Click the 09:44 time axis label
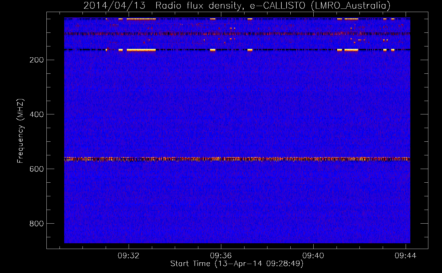This screenshot has width=442, height=273. pyautogui.click(x=405, y=256)
